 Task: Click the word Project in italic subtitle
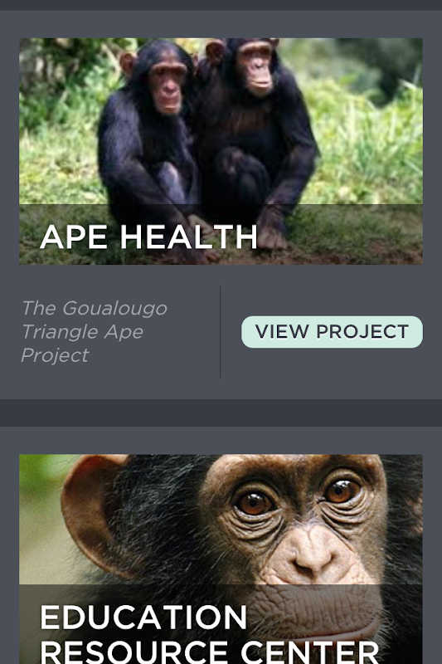pyautogui.click(x=55, y=356)
